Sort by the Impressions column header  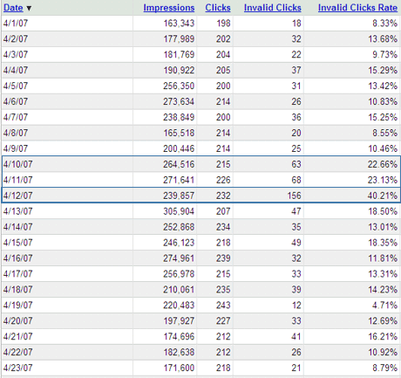click(169, 8)
